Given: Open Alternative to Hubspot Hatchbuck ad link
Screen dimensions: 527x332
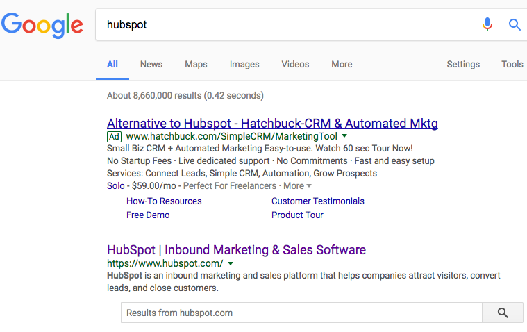Looking at the screenshot, I should tap(272, 123).
